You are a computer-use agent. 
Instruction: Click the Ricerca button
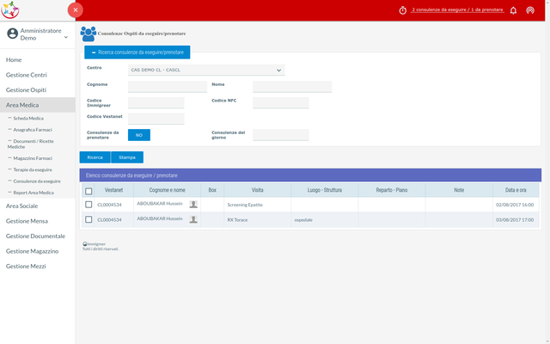pos(95,157)
